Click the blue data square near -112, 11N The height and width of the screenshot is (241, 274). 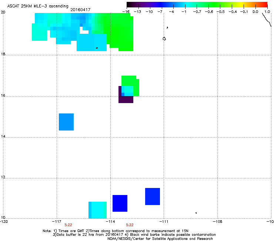point(153,197)
